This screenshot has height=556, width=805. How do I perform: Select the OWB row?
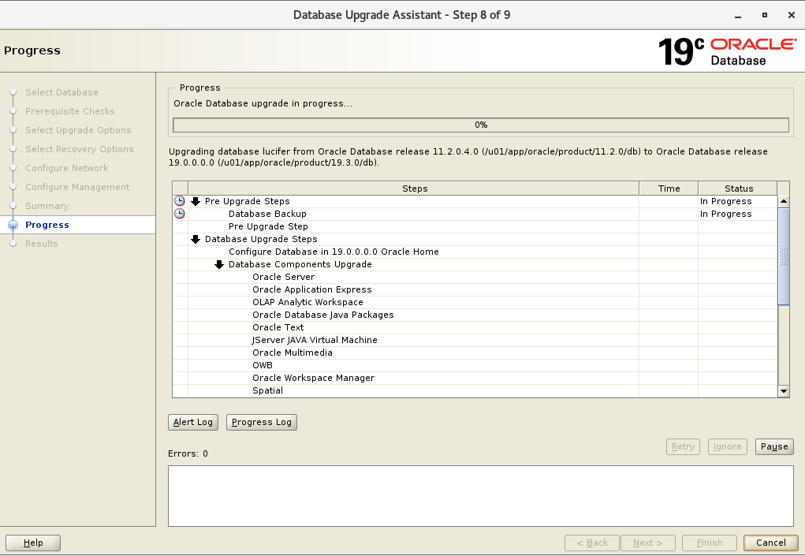click(x=475, y=365)
